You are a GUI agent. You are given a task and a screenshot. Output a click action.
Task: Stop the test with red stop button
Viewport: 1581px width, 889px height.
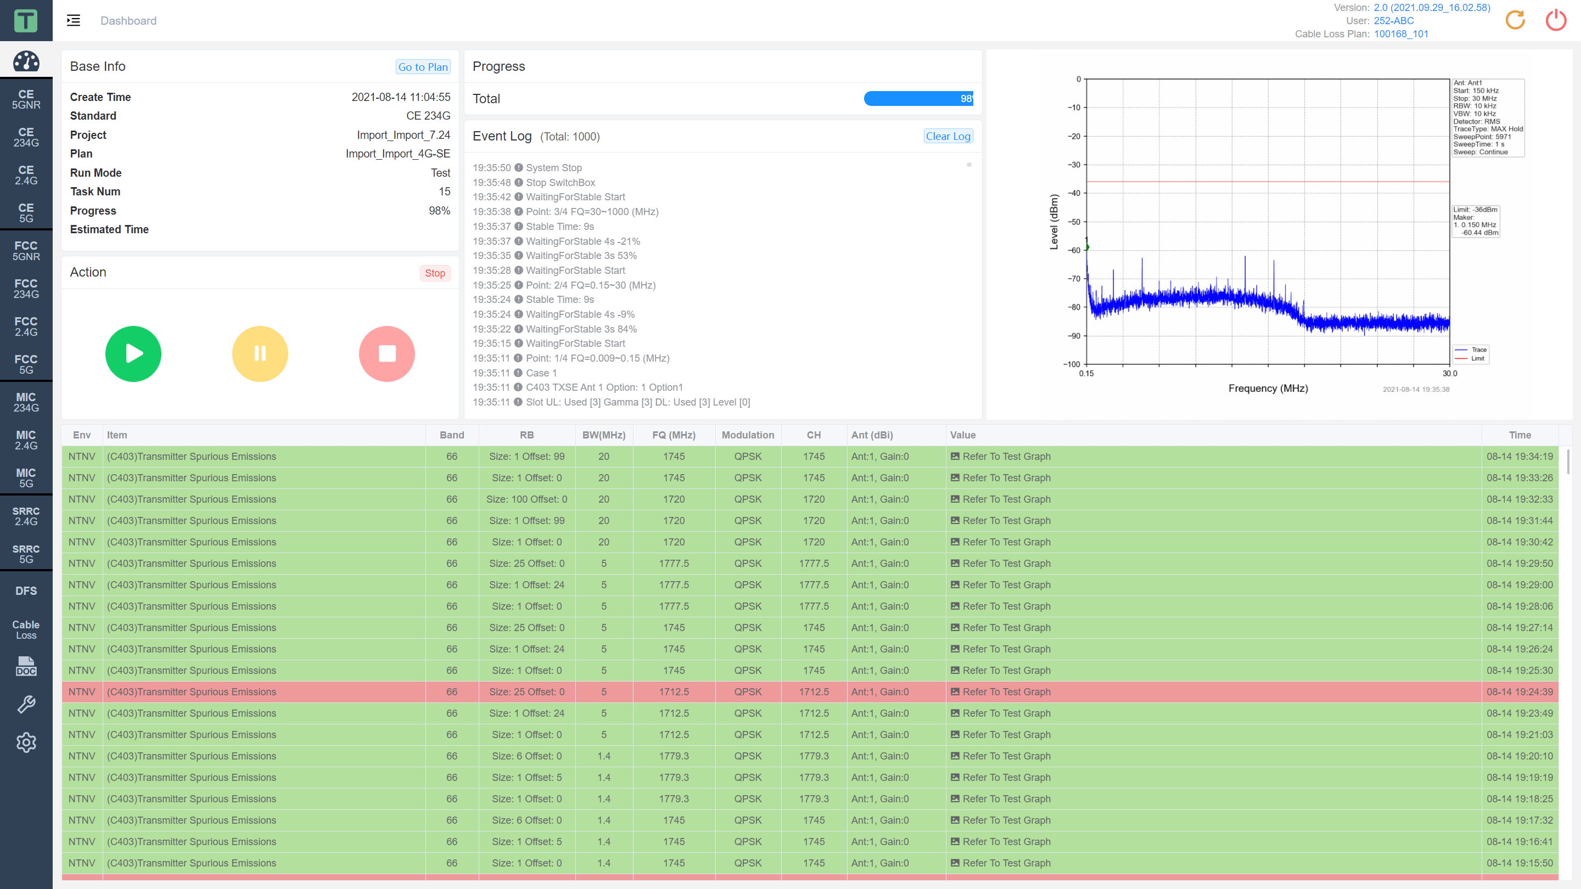tap(386, 353)
